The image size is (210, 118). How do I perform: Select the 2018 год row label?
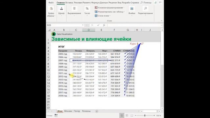click(x=64, y=96)
